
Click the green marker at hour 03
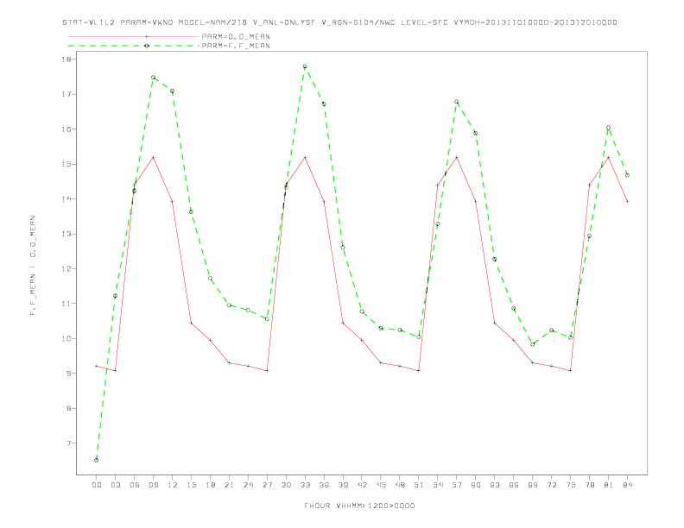point(115,296)
